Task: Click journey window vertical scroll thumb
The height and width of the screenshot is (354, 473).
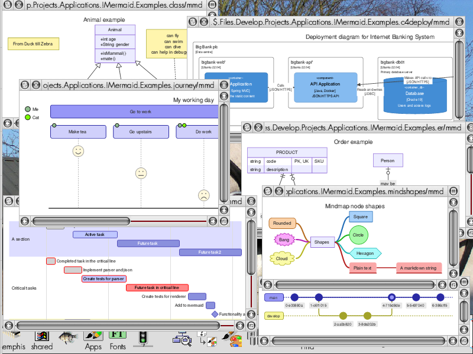Action: click(224, 153)
